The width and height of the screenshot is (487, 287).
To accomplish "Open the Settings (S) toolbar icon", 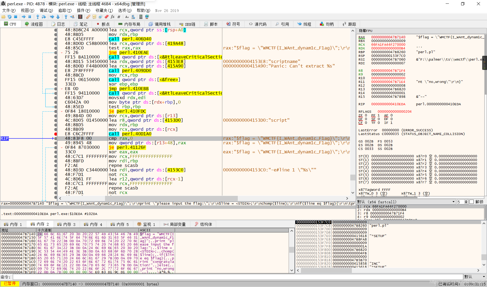I will pyautogui.click(x=80, y=16).
